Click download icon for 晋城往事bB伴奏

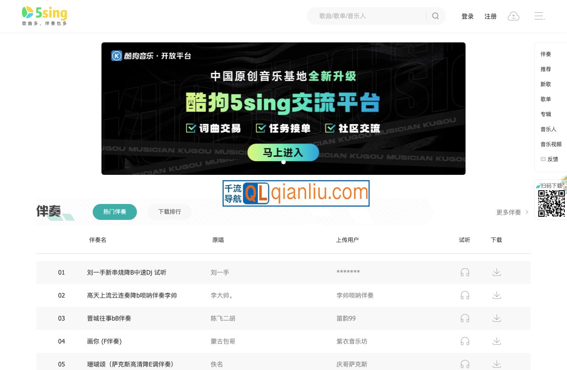(x=497, y=318)
